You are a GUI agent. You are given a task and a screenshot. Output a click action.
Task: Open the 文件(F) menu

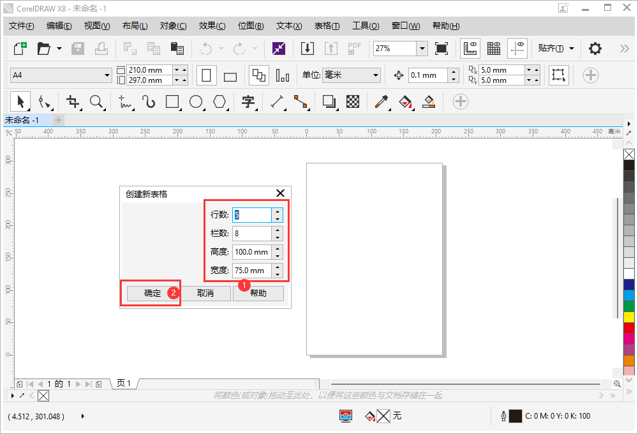[x=22, y=26]
